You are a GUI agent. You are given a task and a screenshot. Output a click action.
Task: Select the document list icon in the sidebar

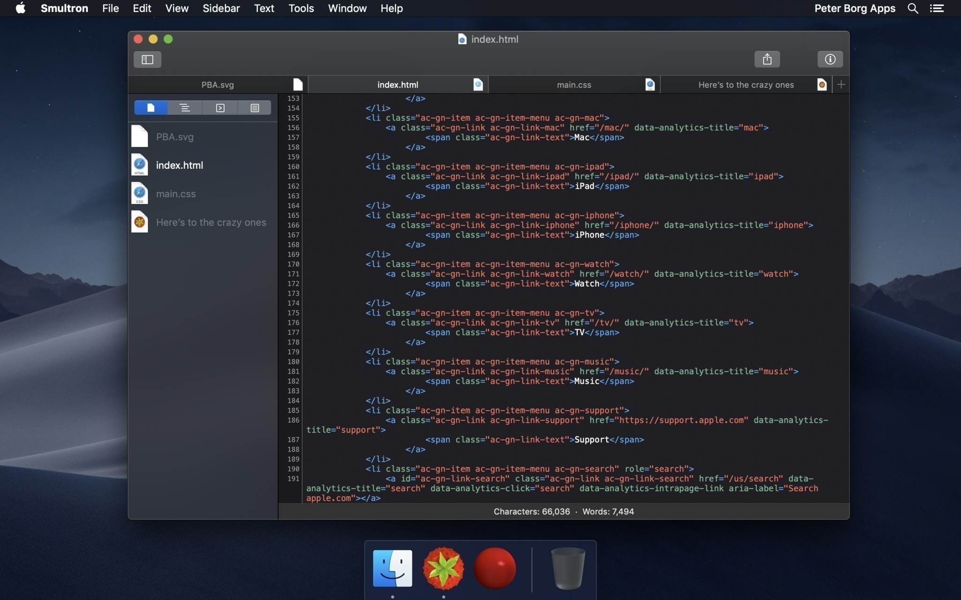coord(150,107)
